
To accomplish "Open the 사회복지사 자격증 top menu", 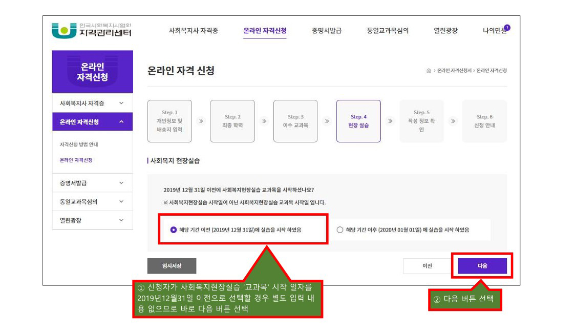I will point(193,30).
